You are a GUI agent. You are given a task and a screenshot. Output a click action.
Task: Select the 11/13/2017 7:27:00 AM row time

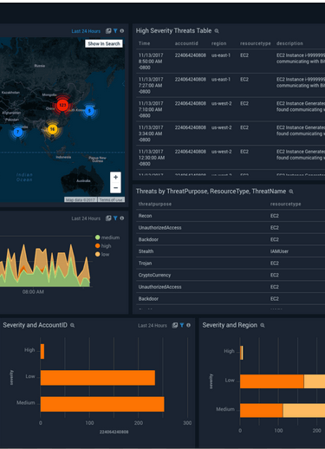[151, 85]
